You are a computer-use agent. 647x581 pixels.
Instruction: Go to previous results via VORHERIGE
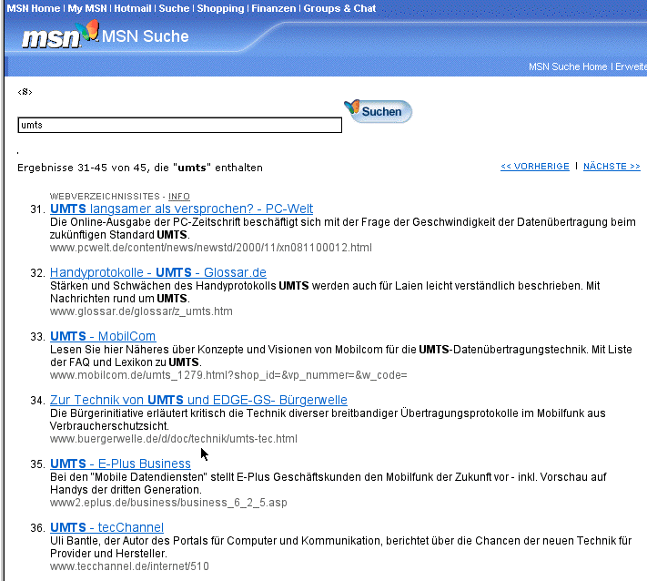(534, 167)
